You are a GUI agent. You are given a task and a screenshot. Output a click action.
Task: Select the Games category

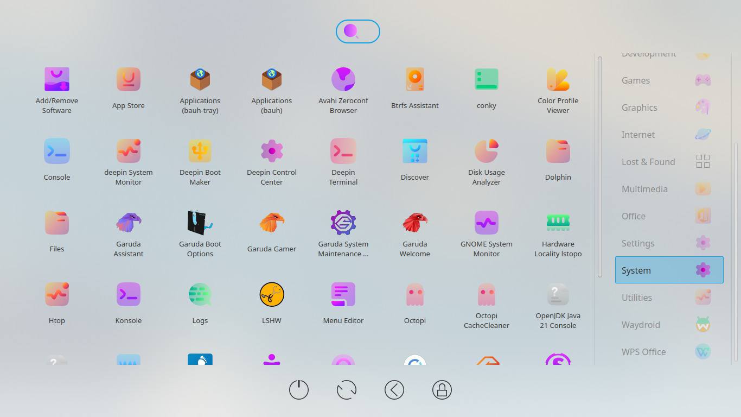669,80
